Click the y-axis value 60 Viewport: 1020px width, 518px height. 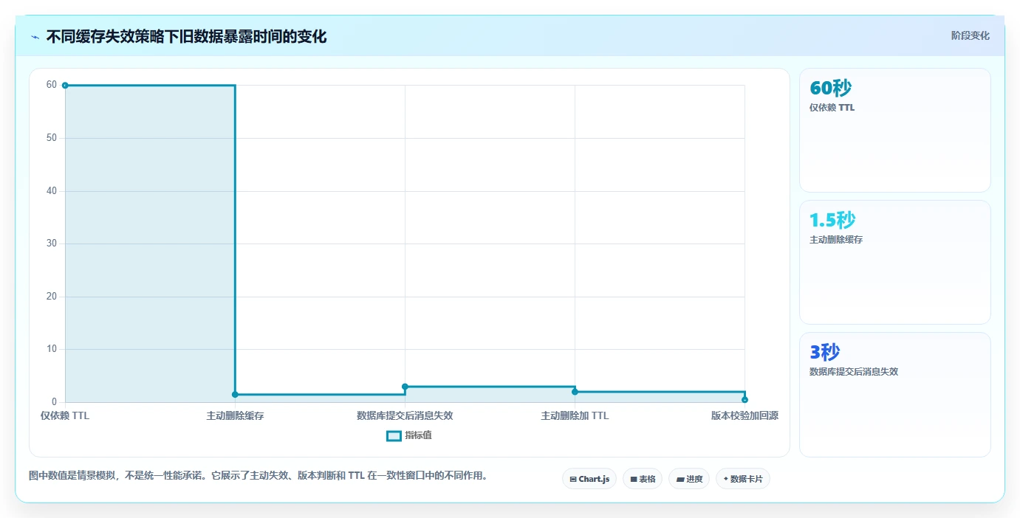click(x=52, y=85)
